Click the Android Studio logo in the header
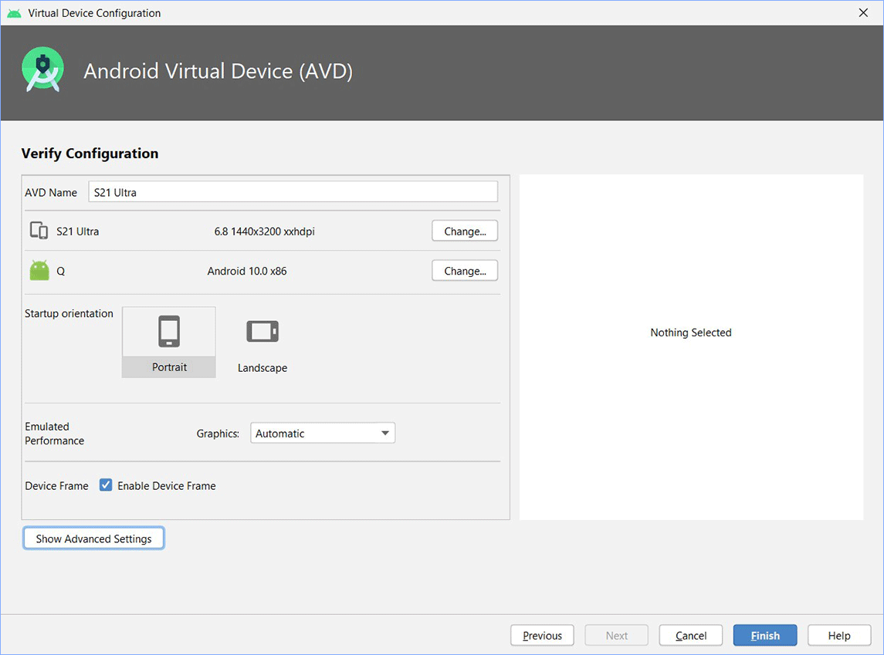Image resolution: width=884 pixels, height=655 pixels. [x=42, y=69]
